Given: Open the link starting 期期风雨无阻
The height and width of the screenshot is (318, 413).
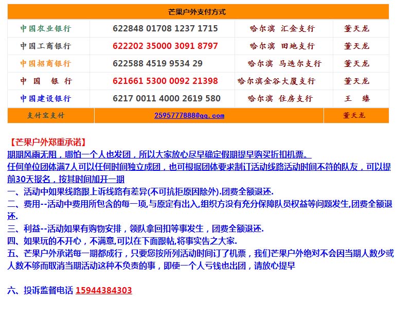Looking at the screenshot, I should tap(159, 154).
